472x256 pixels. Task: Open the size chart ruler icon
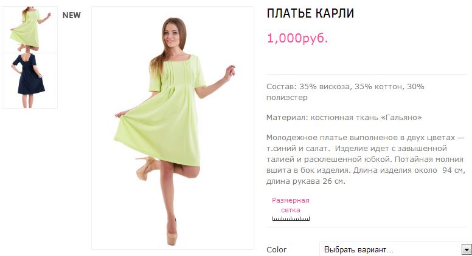[291, 218]
